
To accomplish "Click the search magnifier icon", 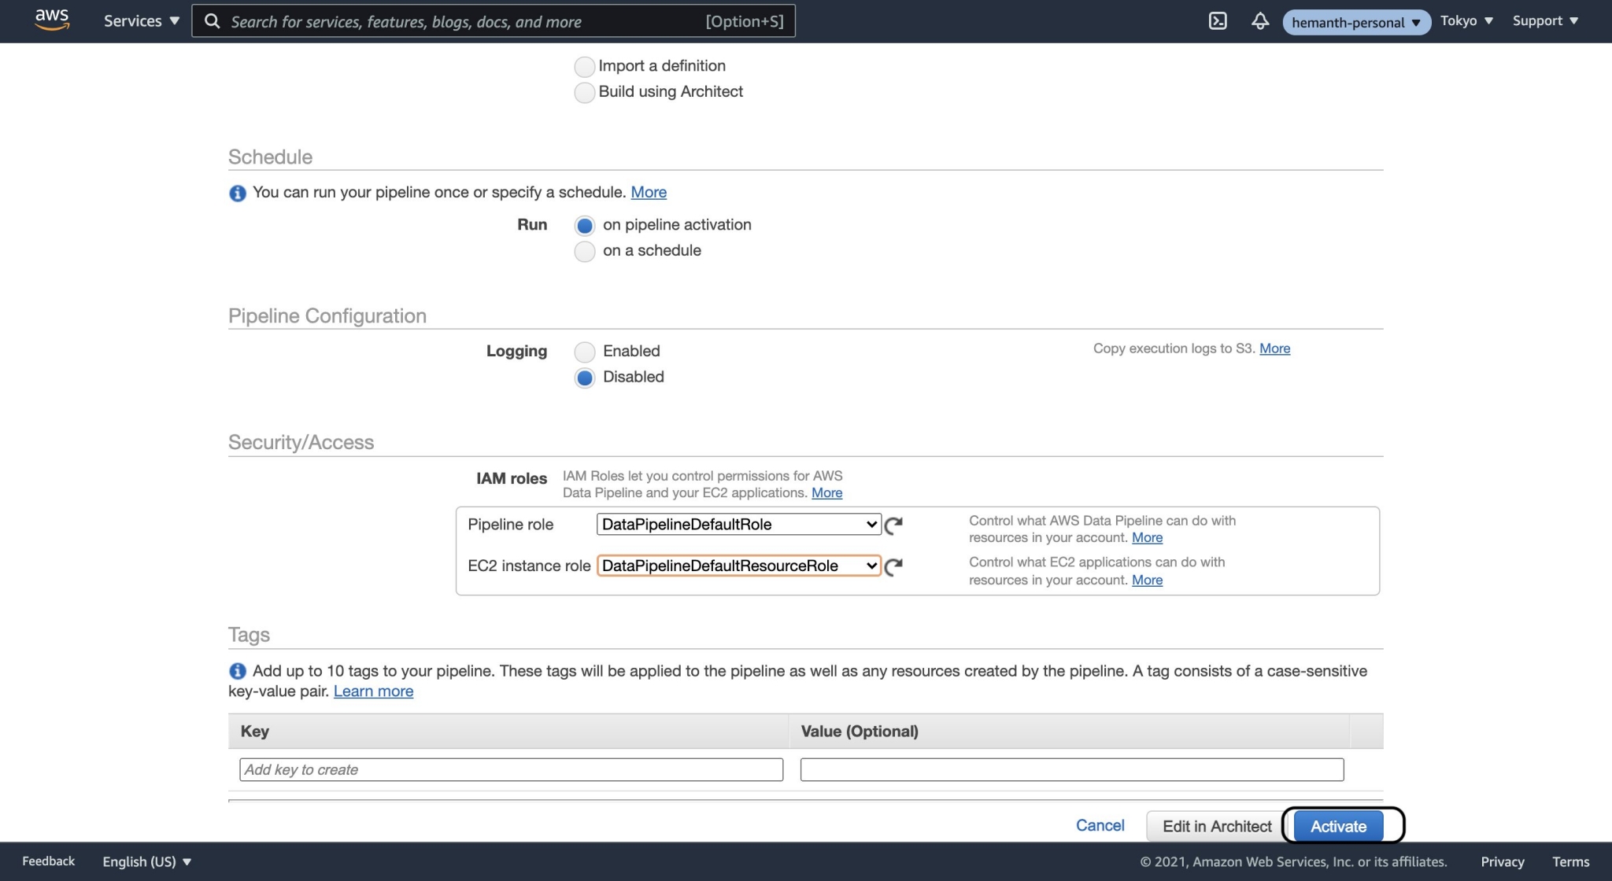I will [213, 21].
